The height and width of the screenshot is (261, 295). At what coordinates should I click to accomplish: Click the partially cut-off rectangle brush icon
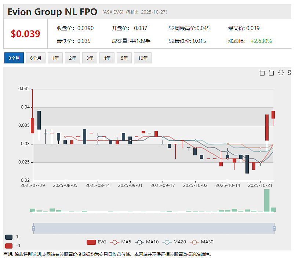click(x=290, y=73)
